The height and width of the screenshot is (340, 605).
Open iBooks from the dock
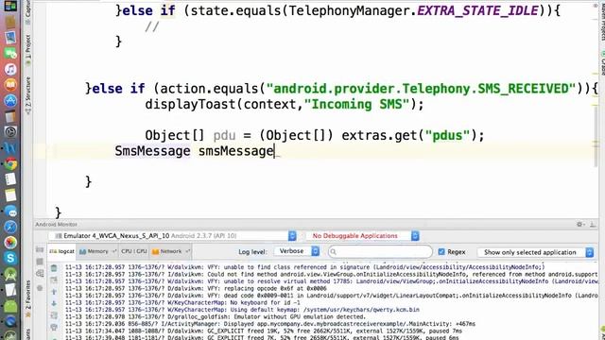click(10, 85)
